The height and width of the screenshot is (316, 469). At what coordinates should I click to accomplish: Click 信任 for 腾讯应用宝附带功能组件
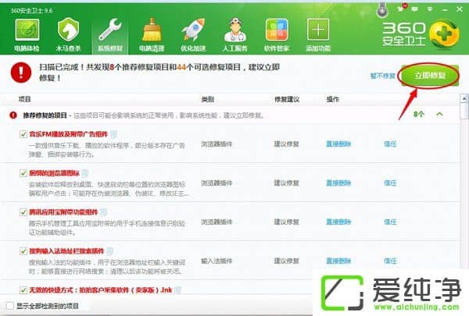tap(390, 222)
